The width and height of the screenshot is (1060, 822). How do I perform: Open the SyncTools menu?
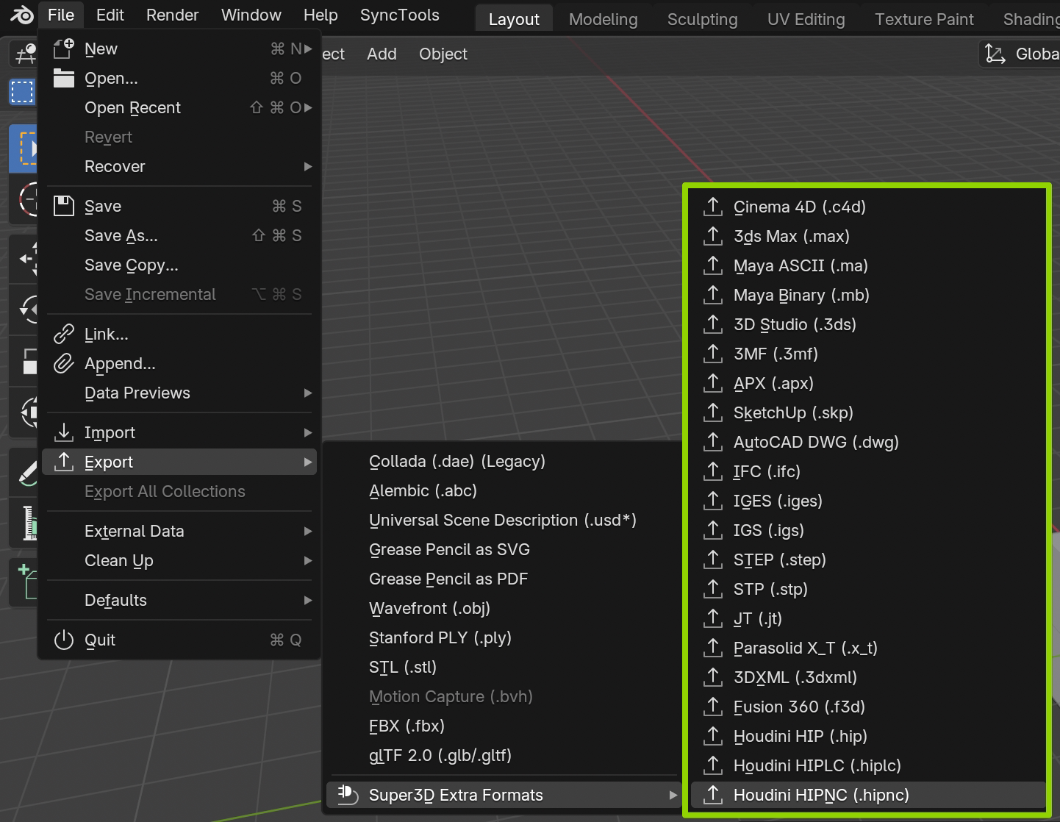pos(400,15)
